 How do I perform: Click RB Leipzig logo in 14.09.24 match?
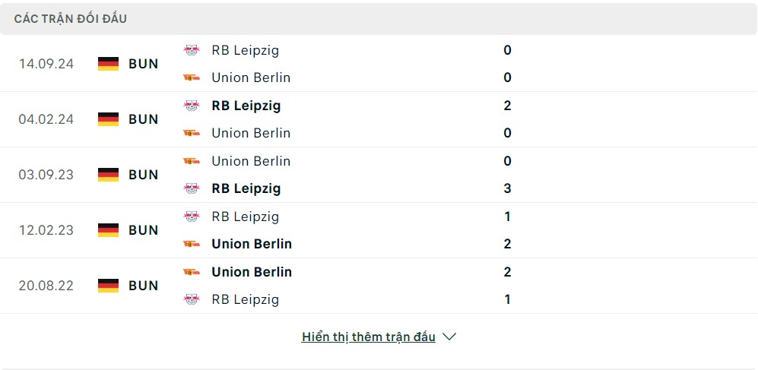point(192,50)
